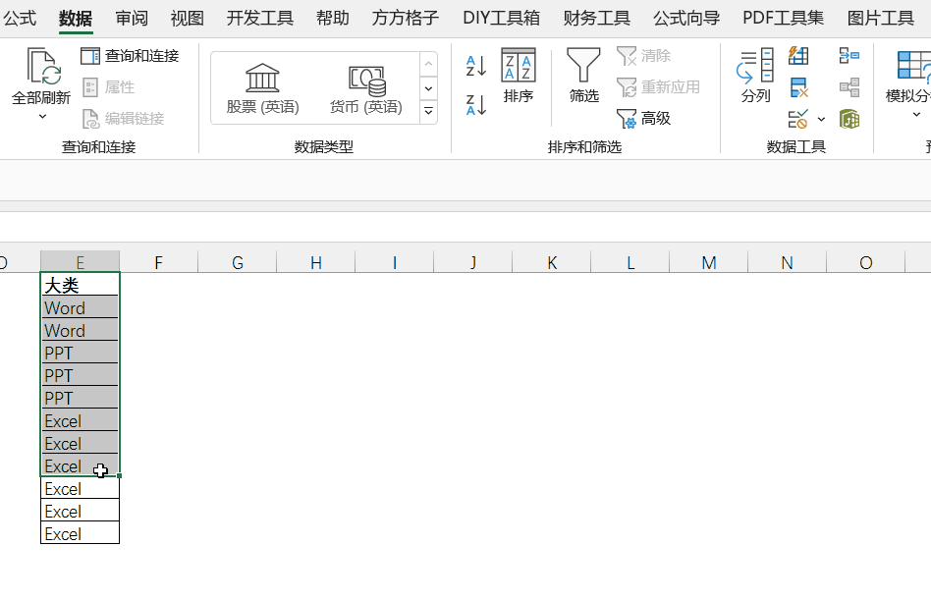931x601 pixels.
Task: Open the 图片工具 tab
Action: tap(881, 19)
